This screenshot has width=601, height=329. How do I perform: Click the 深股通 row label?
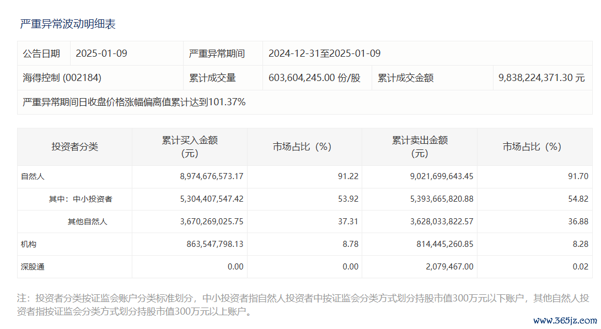33,267
